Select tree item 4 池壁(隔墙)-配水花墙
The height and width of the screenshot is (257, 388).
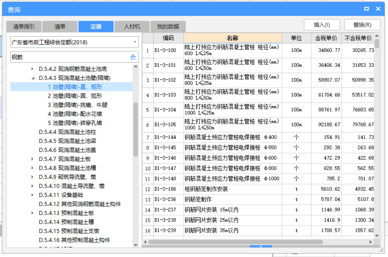[75, 114]
